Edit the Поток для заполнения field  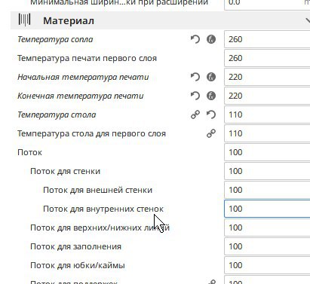[267, 246]
